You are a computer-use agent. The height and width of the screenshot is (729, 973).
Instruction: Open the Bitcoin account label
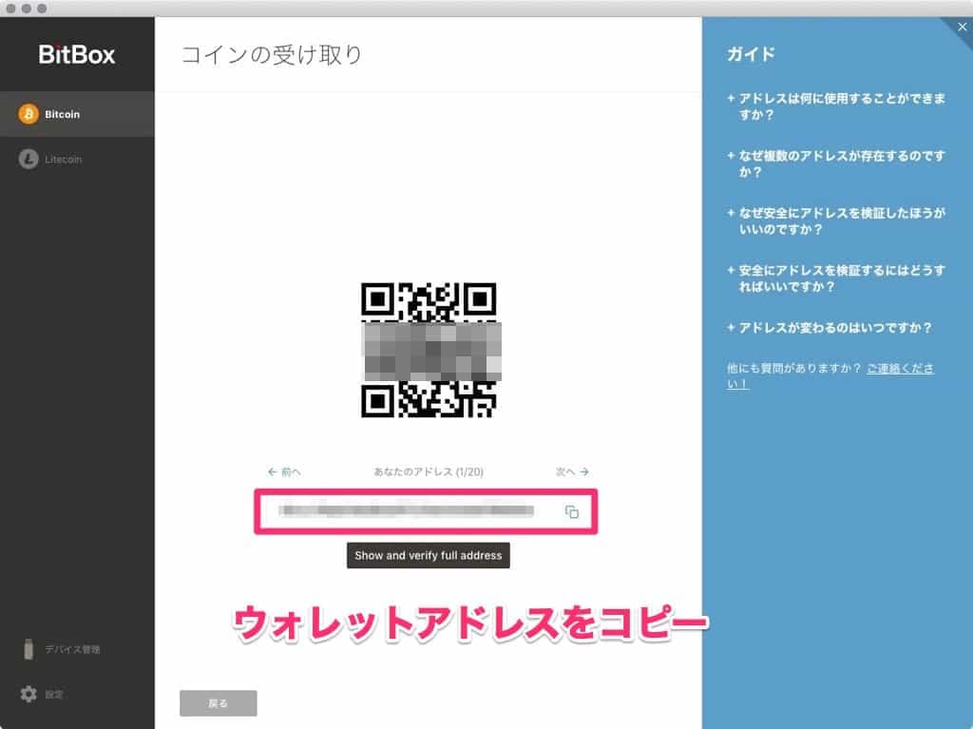point(62,114)
